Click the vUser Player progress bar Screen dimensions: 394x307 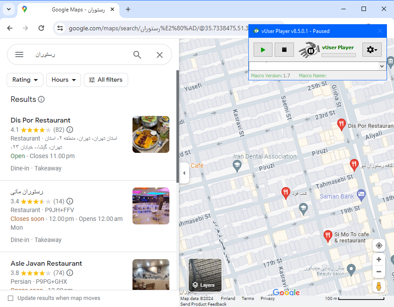338,55
